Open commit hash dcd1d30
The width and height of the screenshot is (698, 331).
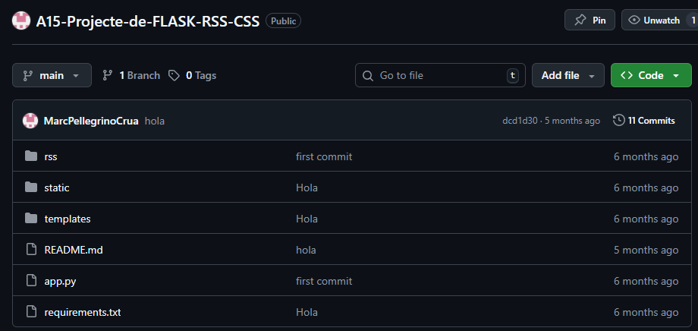coord(520,121)
